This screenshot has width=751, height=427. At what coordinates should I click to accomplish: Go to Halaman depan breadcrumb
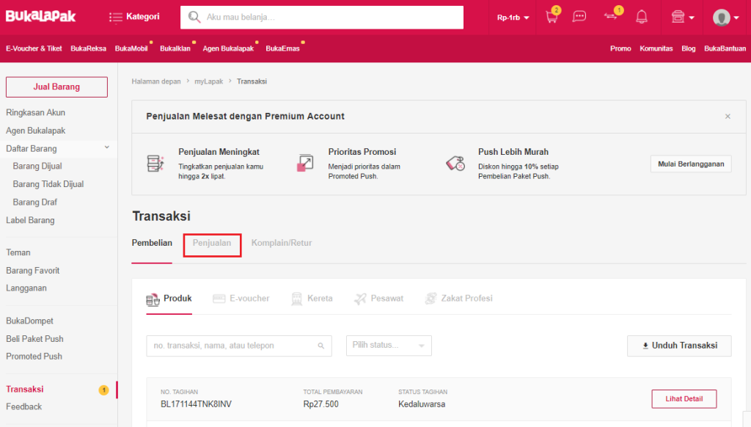pyautogui.click(x=156, y=81)
